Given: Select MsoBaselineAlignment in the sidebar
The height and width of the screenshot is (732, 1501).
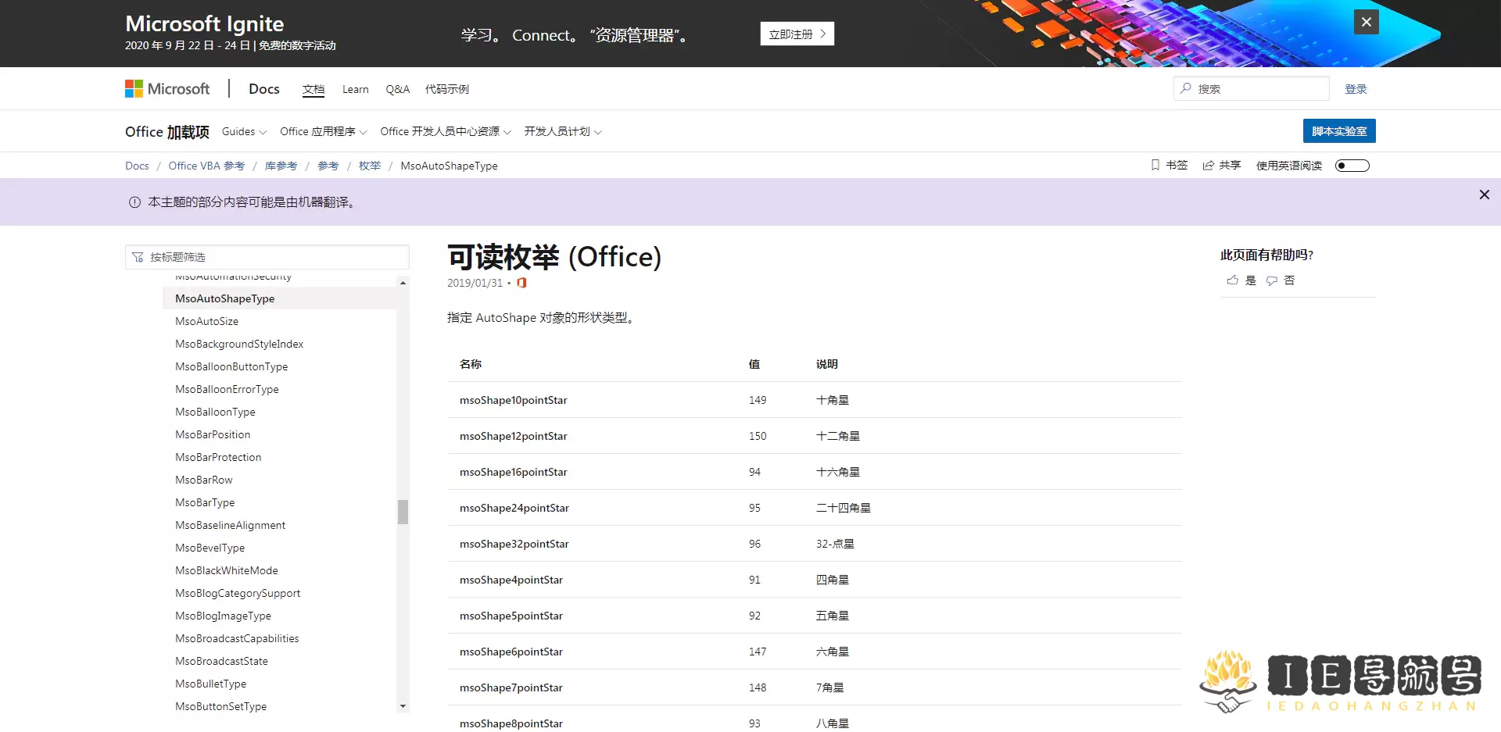Looking at the screenshot, I should pos(231,525).
